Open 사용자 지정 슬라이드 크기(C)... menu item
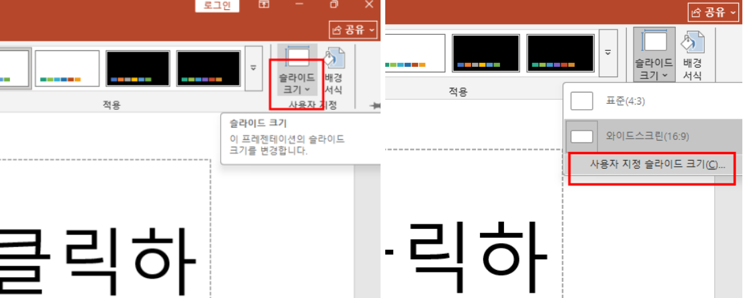Image resolution: width=743 pixels, height=298 pixels. click(653, 164)
